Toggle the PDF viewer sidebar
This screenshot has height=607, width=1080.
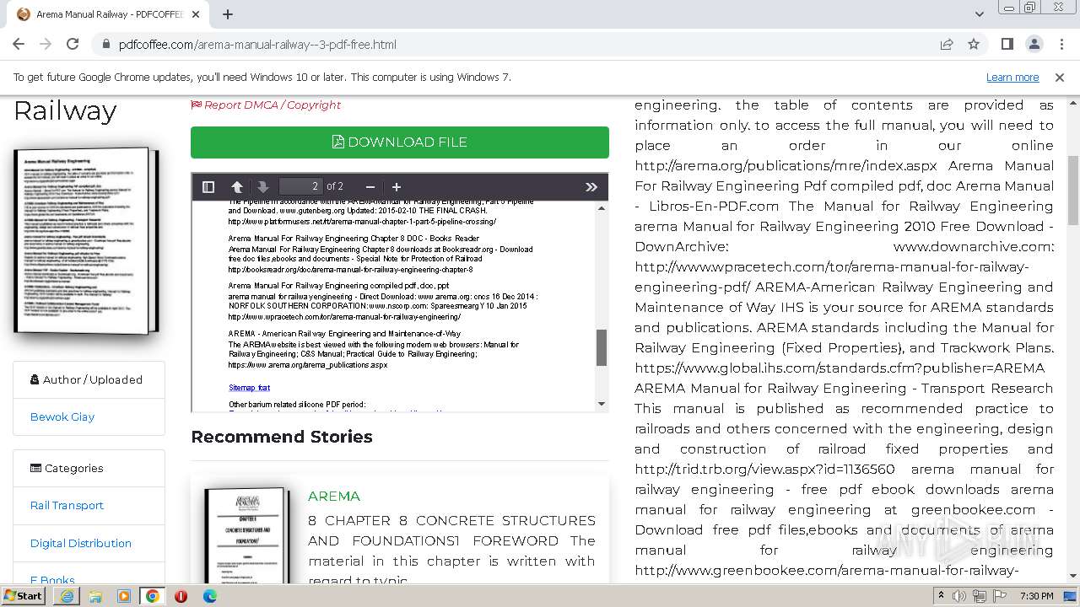point(208,186)
